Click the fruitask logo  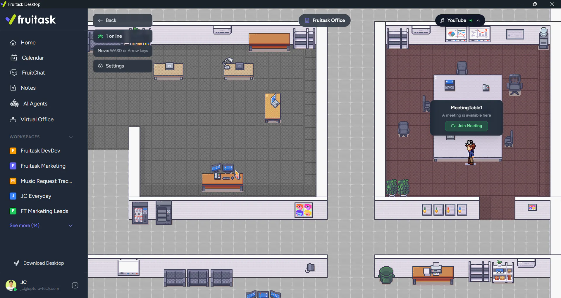[31, 20]
